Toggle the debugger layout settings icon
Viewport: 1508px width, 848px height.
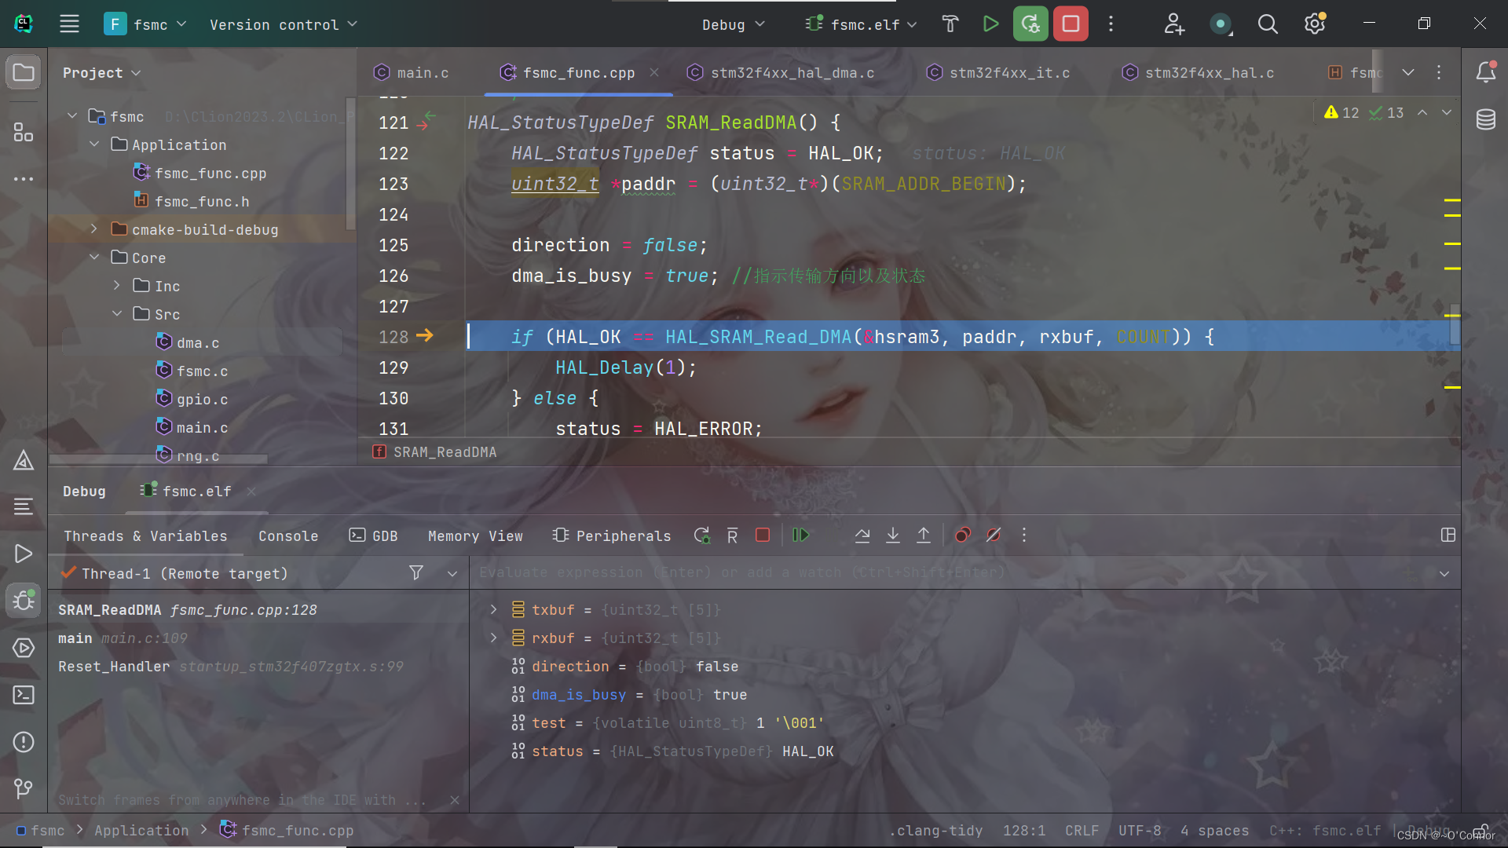[1448, 535]
